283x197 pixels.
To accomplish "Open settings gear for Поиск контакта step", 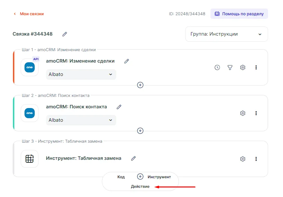I will pos(243,113).
